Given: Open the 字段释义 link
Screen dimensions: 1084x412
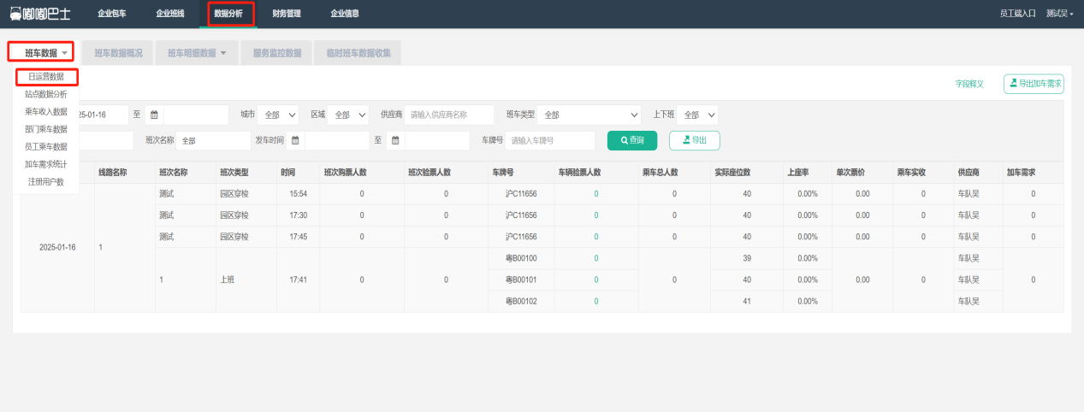Looking at the screenshot, I should pos(969,84).
